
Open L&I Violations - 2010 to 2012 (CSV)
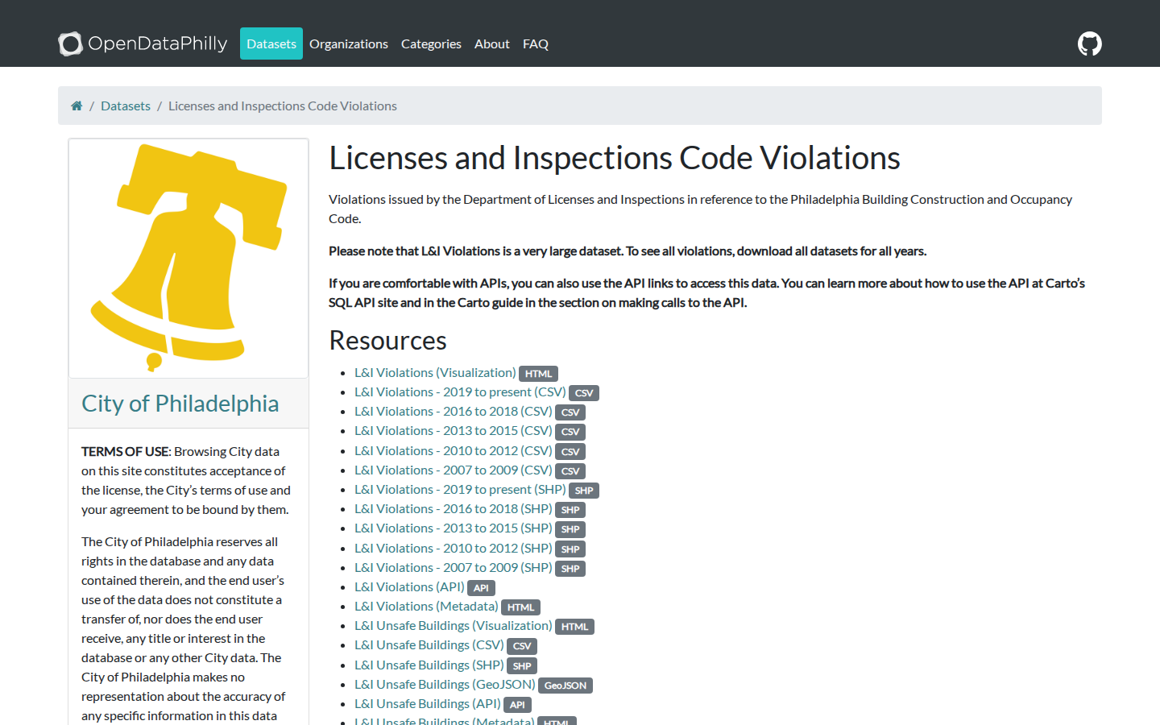(x=454, y=450)
